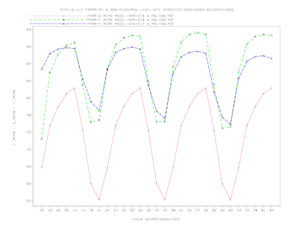296x229 pixels.
Task: Click the x-axis tick label 00
Action: [42, 210]
